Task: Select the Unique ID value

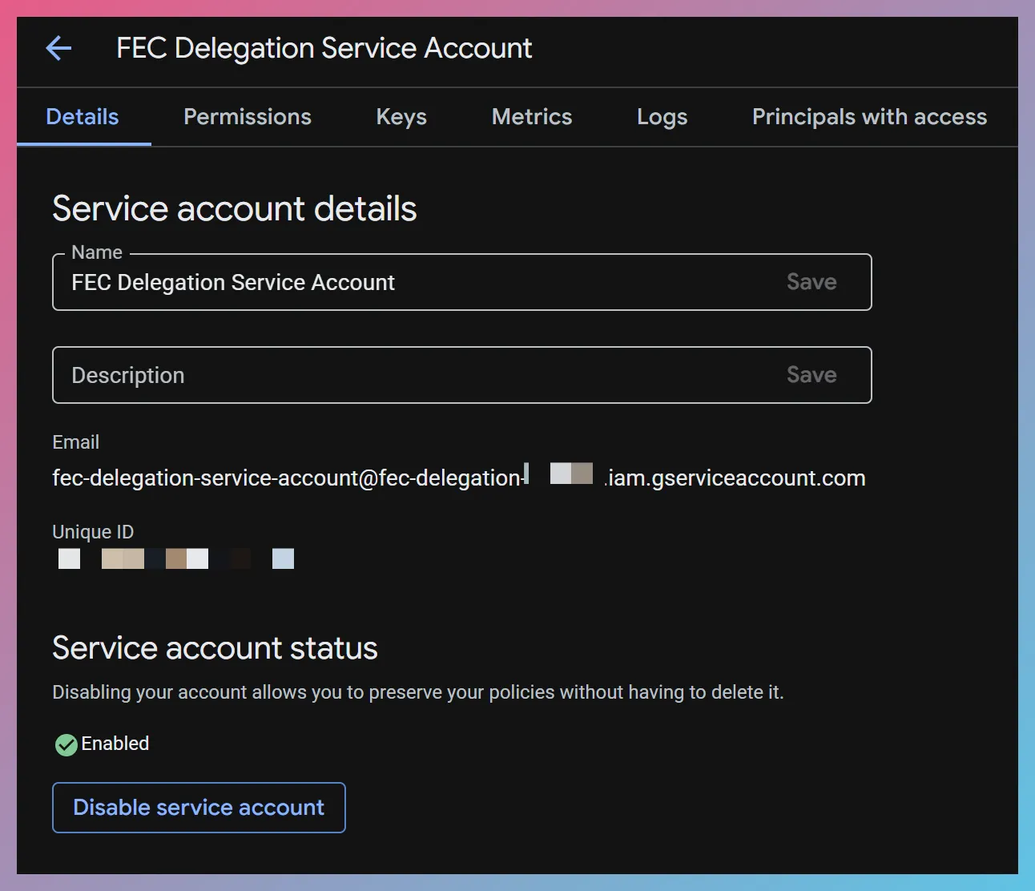Action: coord(176,558)
